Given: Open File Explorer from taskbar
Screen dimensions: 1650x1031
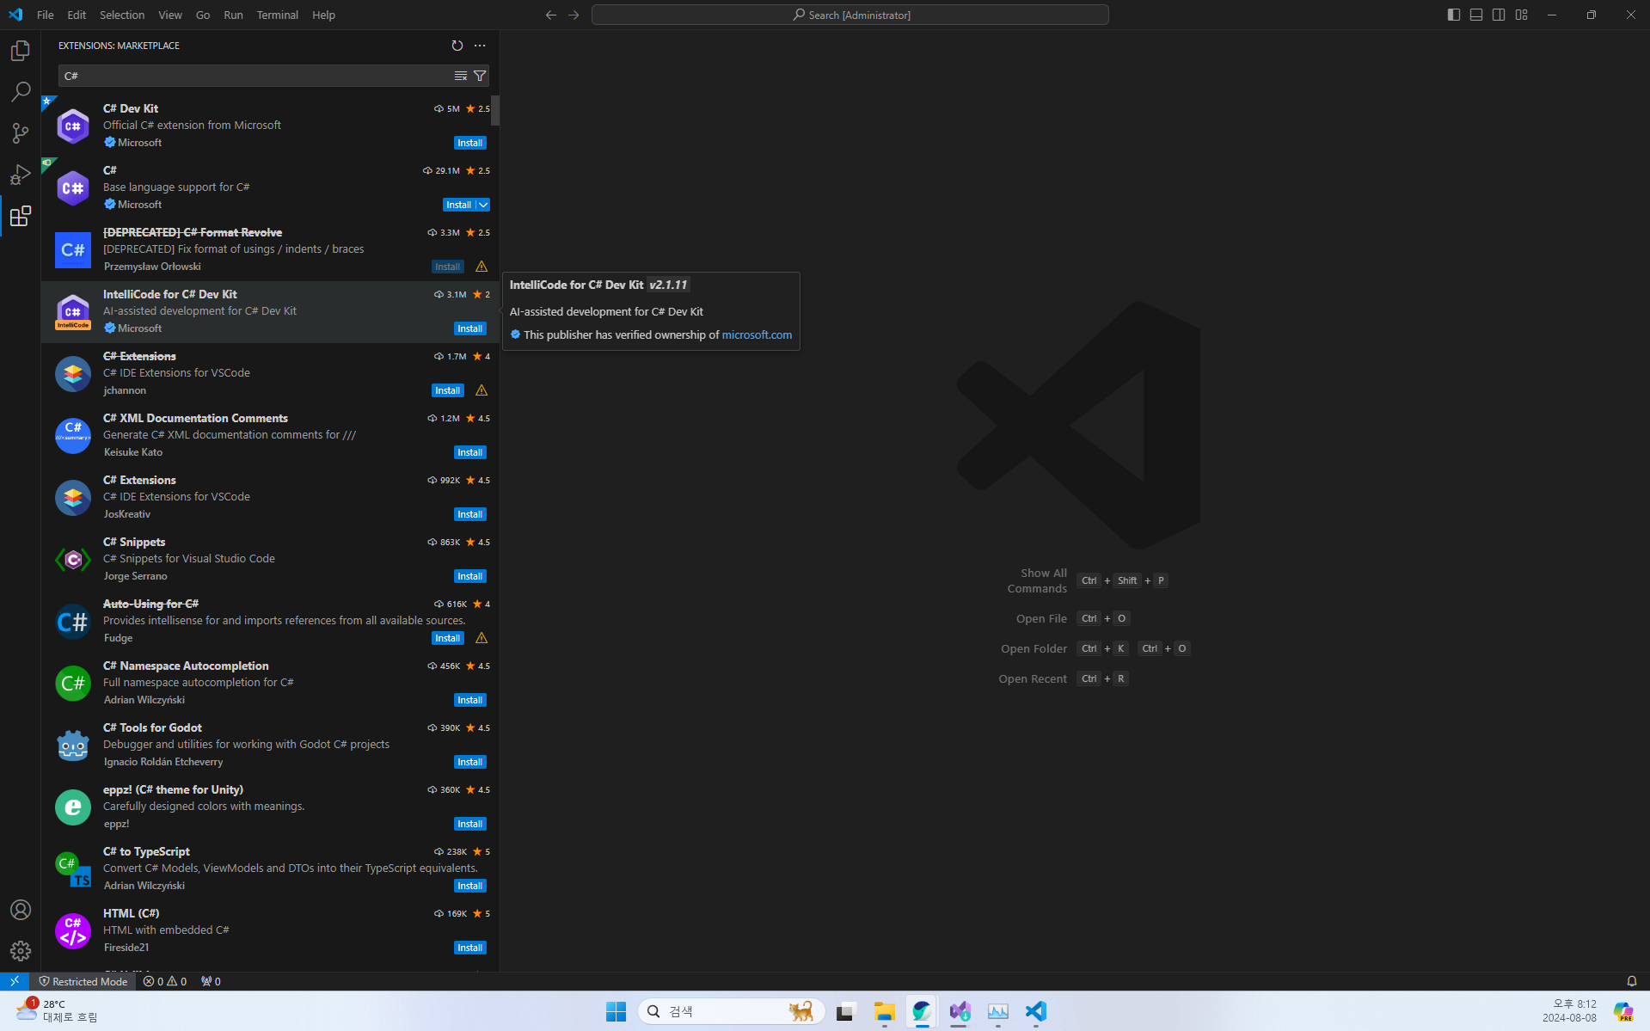Looking at the screenshot, I should coord(884,1011).
